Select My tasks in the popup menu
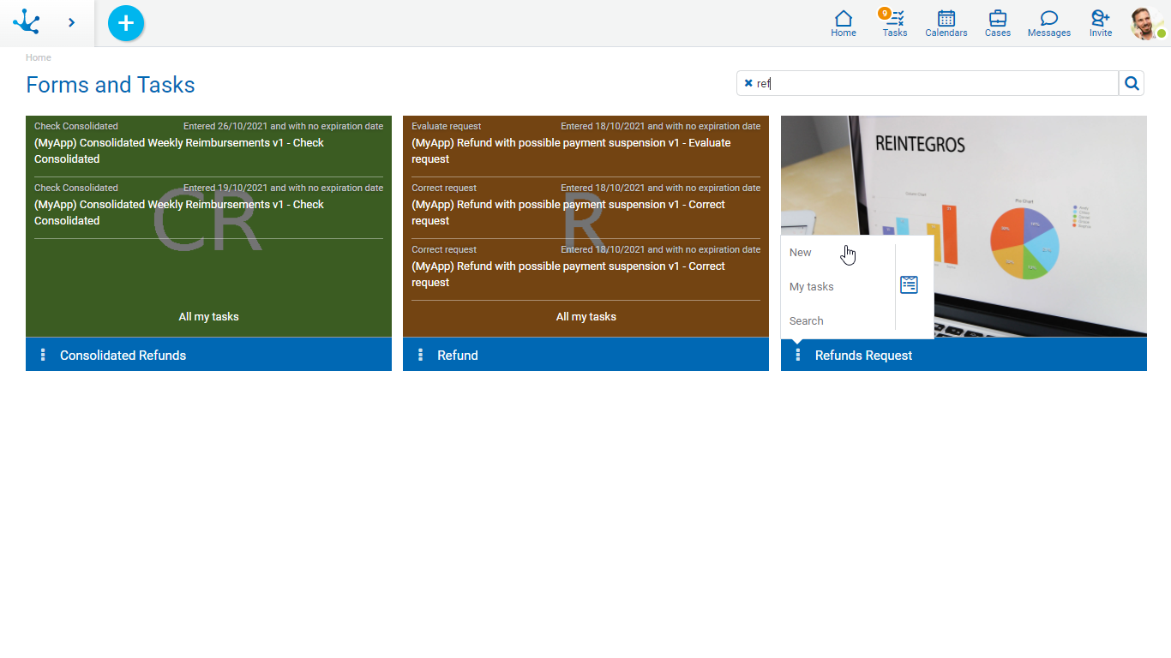 click(x=812, y=287)
